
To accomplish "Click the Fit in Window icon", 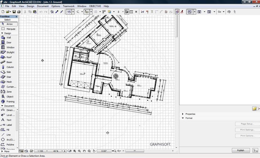I will click(89, 151).
